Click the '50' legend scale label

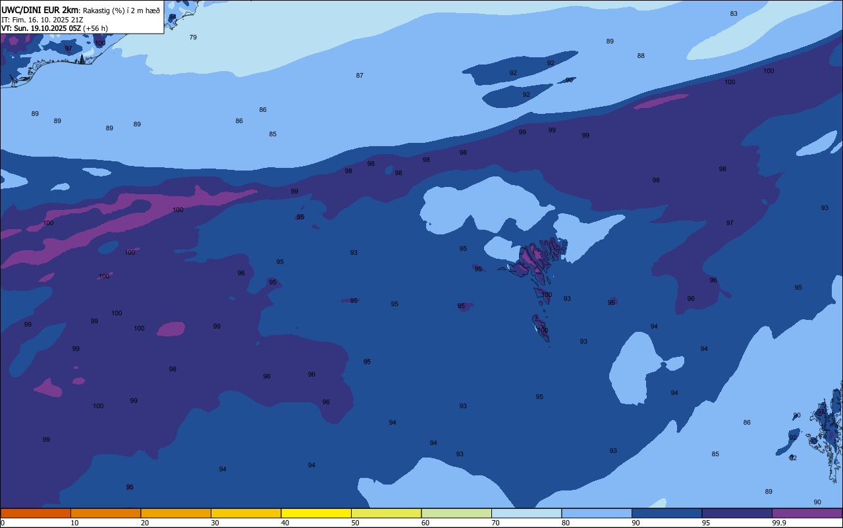pyautogui.click(x=356, y=523)
